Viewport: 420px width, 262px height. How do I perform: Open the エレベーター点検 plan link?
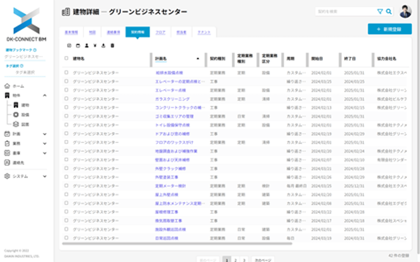(x=170, y=90)
